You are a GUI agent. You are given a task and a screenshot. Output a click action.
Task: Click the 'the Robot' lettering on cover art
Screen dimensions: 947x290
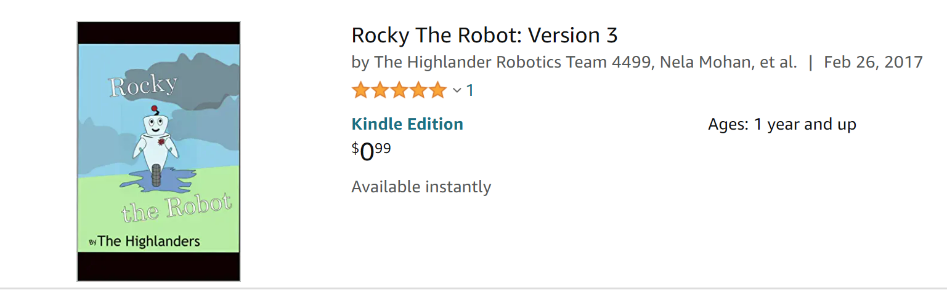[177, 207]
